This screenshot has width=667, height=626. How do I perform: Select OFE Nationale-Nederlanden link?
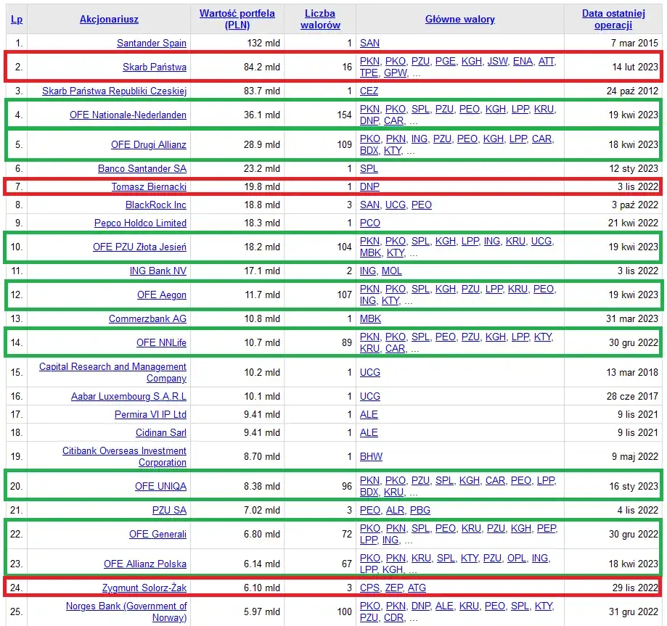[x=128, y=115]
